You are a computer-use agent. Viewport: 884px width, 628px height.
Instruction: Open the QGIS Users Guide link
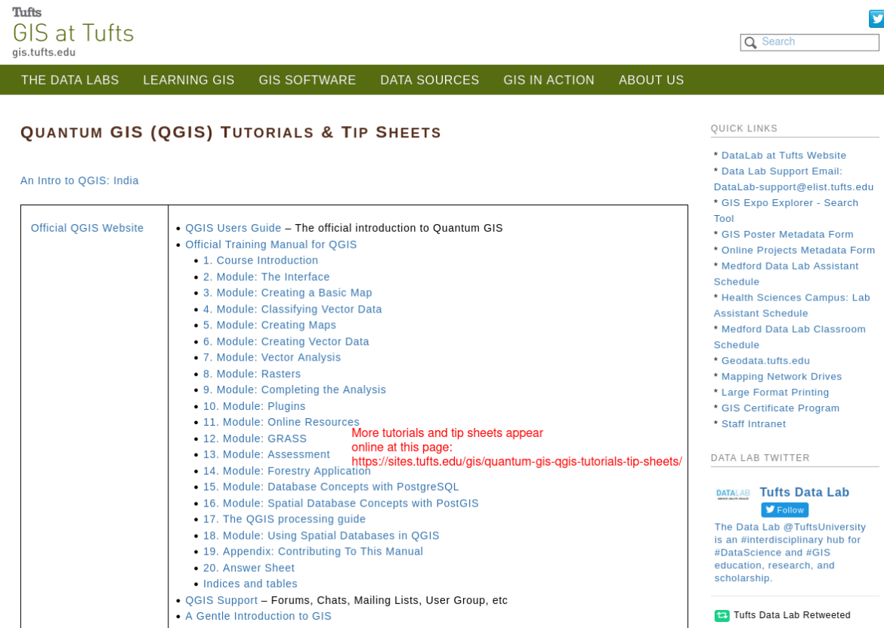[233, 227]
